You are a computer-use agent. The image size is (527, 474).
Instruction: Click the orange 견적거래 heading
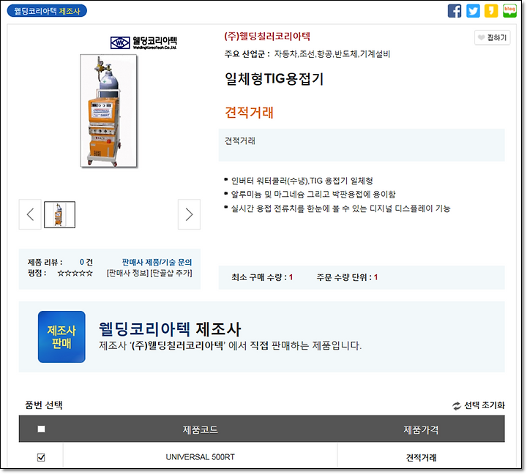click(x=249, y=112)
